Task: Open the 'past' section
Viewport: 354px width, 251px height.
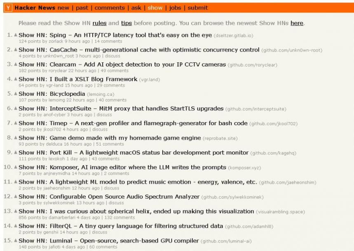Action: (82, 8)
